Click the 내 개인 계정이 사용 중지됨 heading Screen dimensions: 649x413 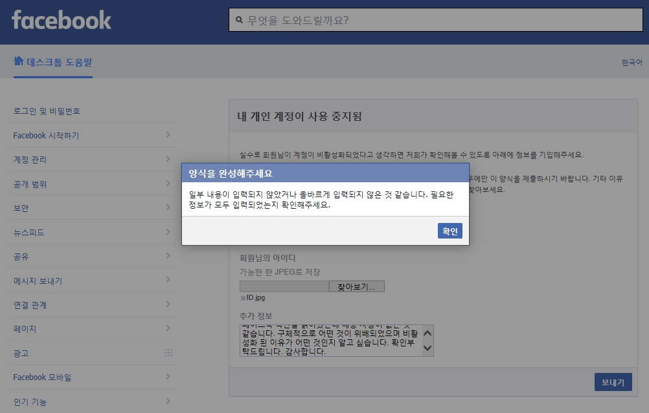click(299, 116)
